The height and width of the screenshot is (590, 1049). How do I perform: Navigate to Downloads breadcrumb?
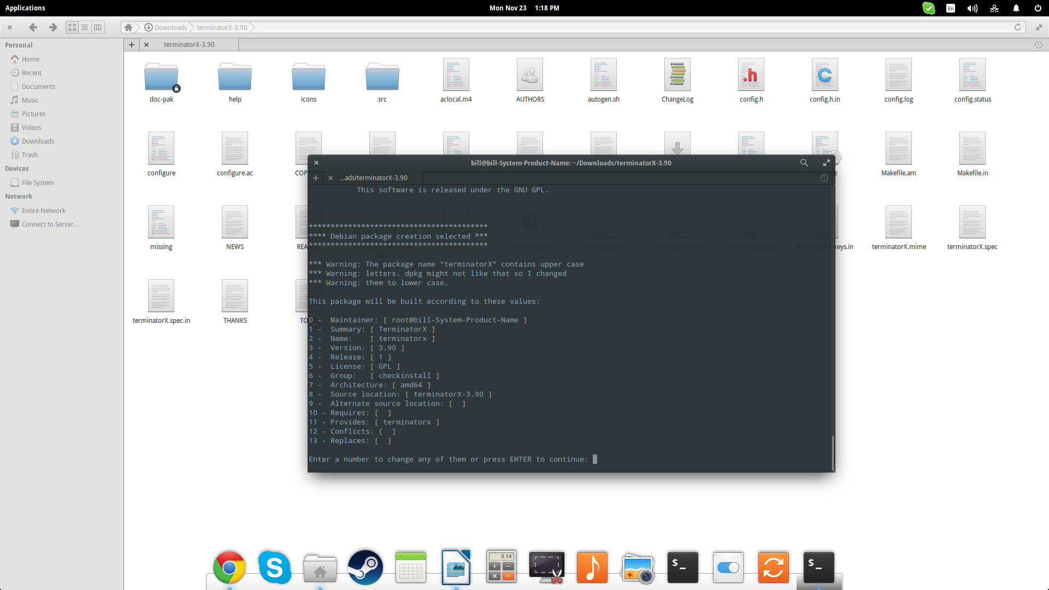(166, 27)
